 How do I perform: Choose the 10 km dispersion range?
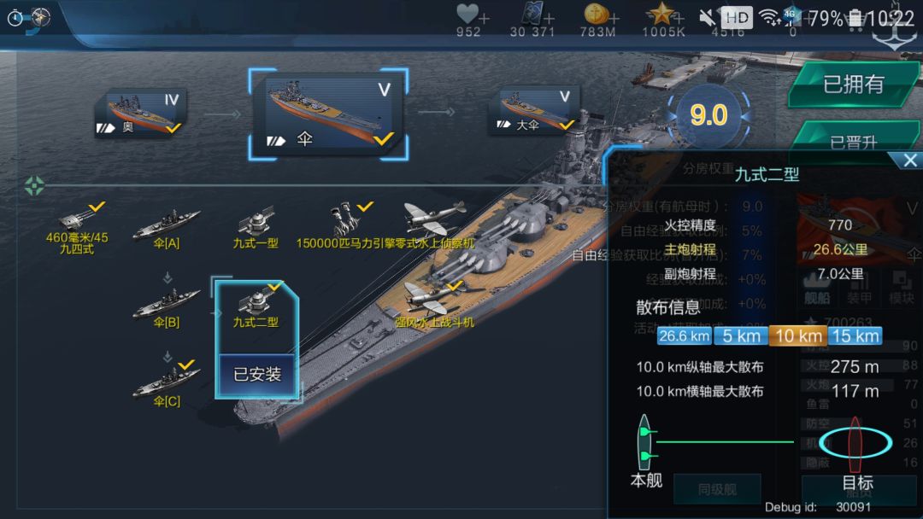[798, 336]
